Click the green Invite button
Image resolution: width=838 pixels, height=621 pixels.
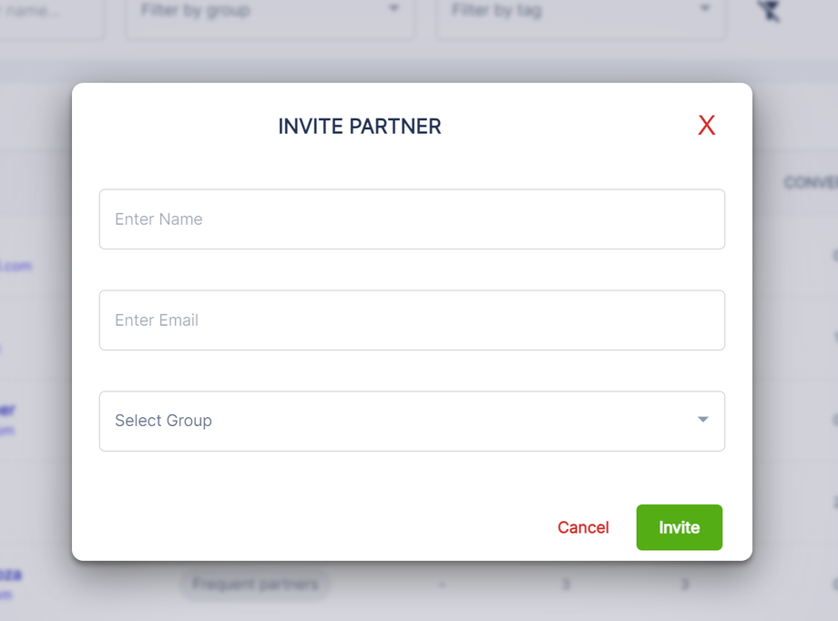(679, 527)
